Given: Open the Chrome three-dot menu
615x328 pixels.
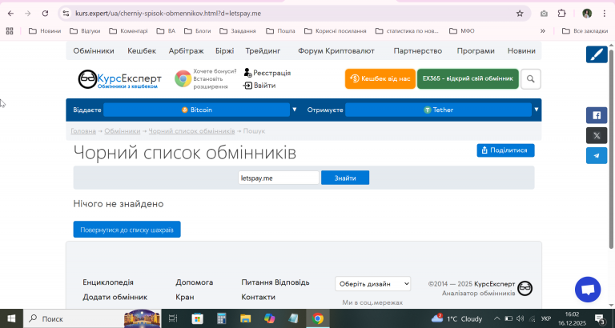Looking at the screenshot, I should coord(605,14).
